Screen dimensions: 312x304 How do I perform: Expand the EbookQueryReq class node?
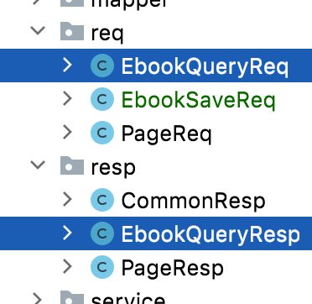67,66
